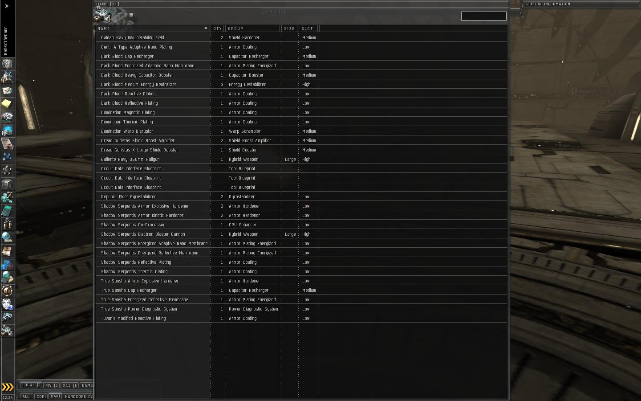This screenshot has width=641, height=401.
Task: Click the globe with calculator icon
Action: (x=8, y=278)
